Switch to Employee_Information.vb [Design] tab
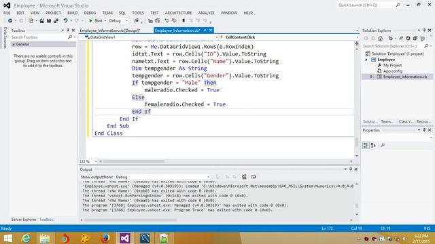 [x=110, y=30]
